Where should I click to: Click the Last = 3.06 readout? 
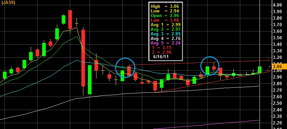164,20
